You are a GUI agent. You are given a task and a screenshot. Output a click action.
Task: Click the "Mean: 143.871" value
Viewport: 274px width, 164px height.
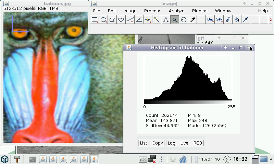click(162, 120)
